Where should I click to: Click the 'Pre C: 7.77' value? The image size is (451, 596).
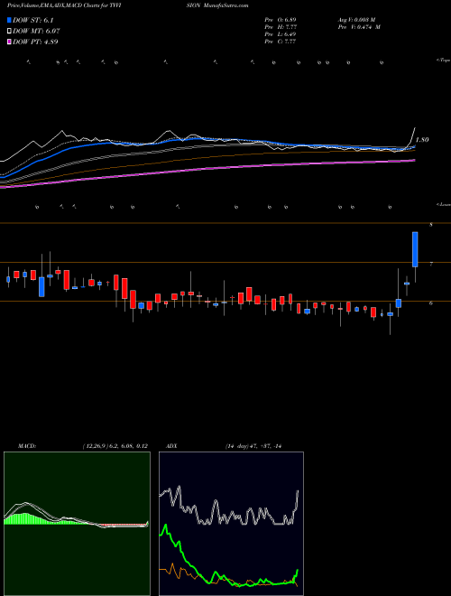[x=281, y=41]
